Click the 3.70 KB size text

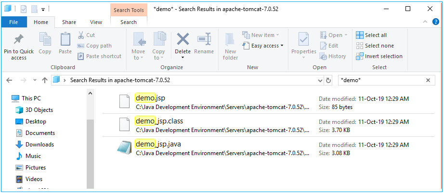pyautogui.click(x=341, y=131)
